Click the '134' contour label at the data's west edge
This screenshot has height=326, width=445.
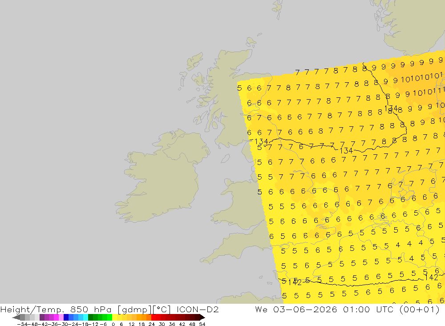(x=261, y=141)
